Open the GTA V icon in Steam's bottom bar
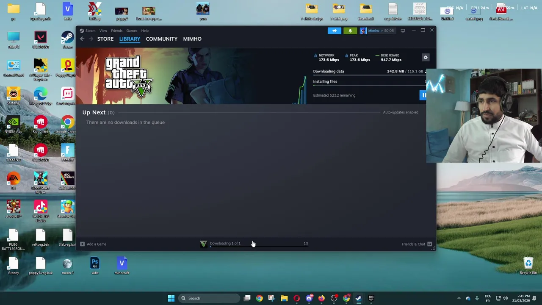The image size is (542, 305). [x=203, y=244]
